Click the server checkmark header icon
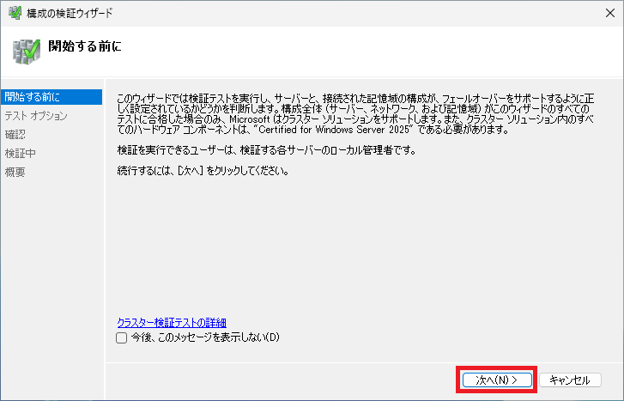The image size is (624, 401). (x=27, y=52)
